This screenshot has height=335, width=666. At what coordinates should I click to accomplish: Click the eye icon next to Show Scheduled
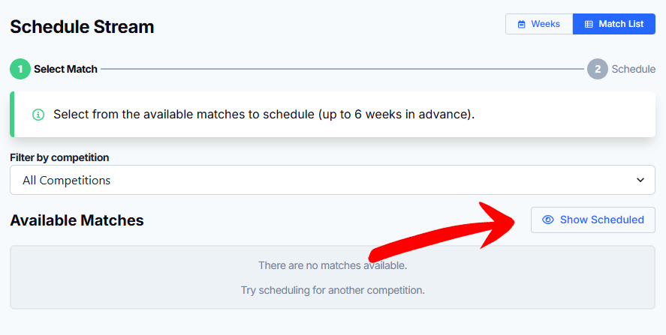point(548,220)
